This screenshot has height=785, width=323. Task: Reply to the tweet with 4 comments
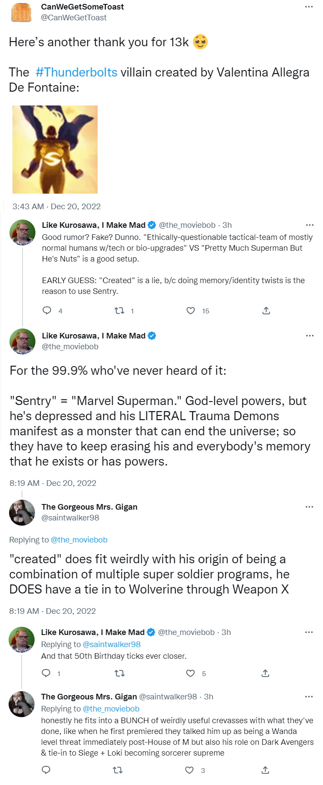click(47, 310)
